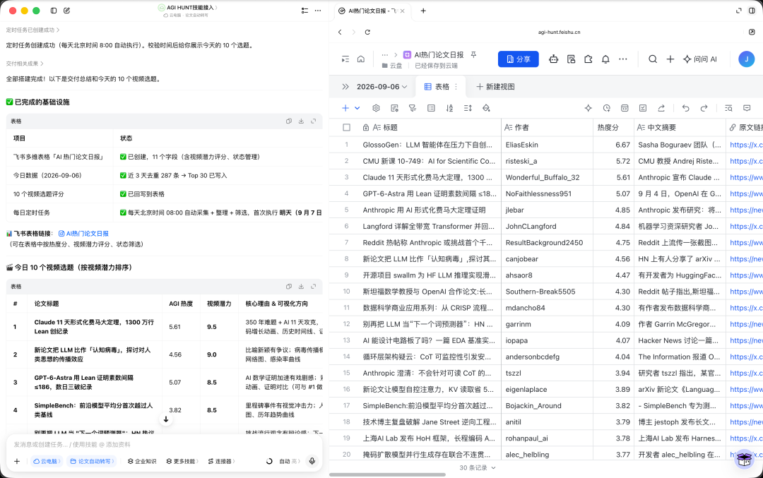This screenshot has width=763, height=478.
Task: Open the 云盘 folder link
Action: [392, 66]
